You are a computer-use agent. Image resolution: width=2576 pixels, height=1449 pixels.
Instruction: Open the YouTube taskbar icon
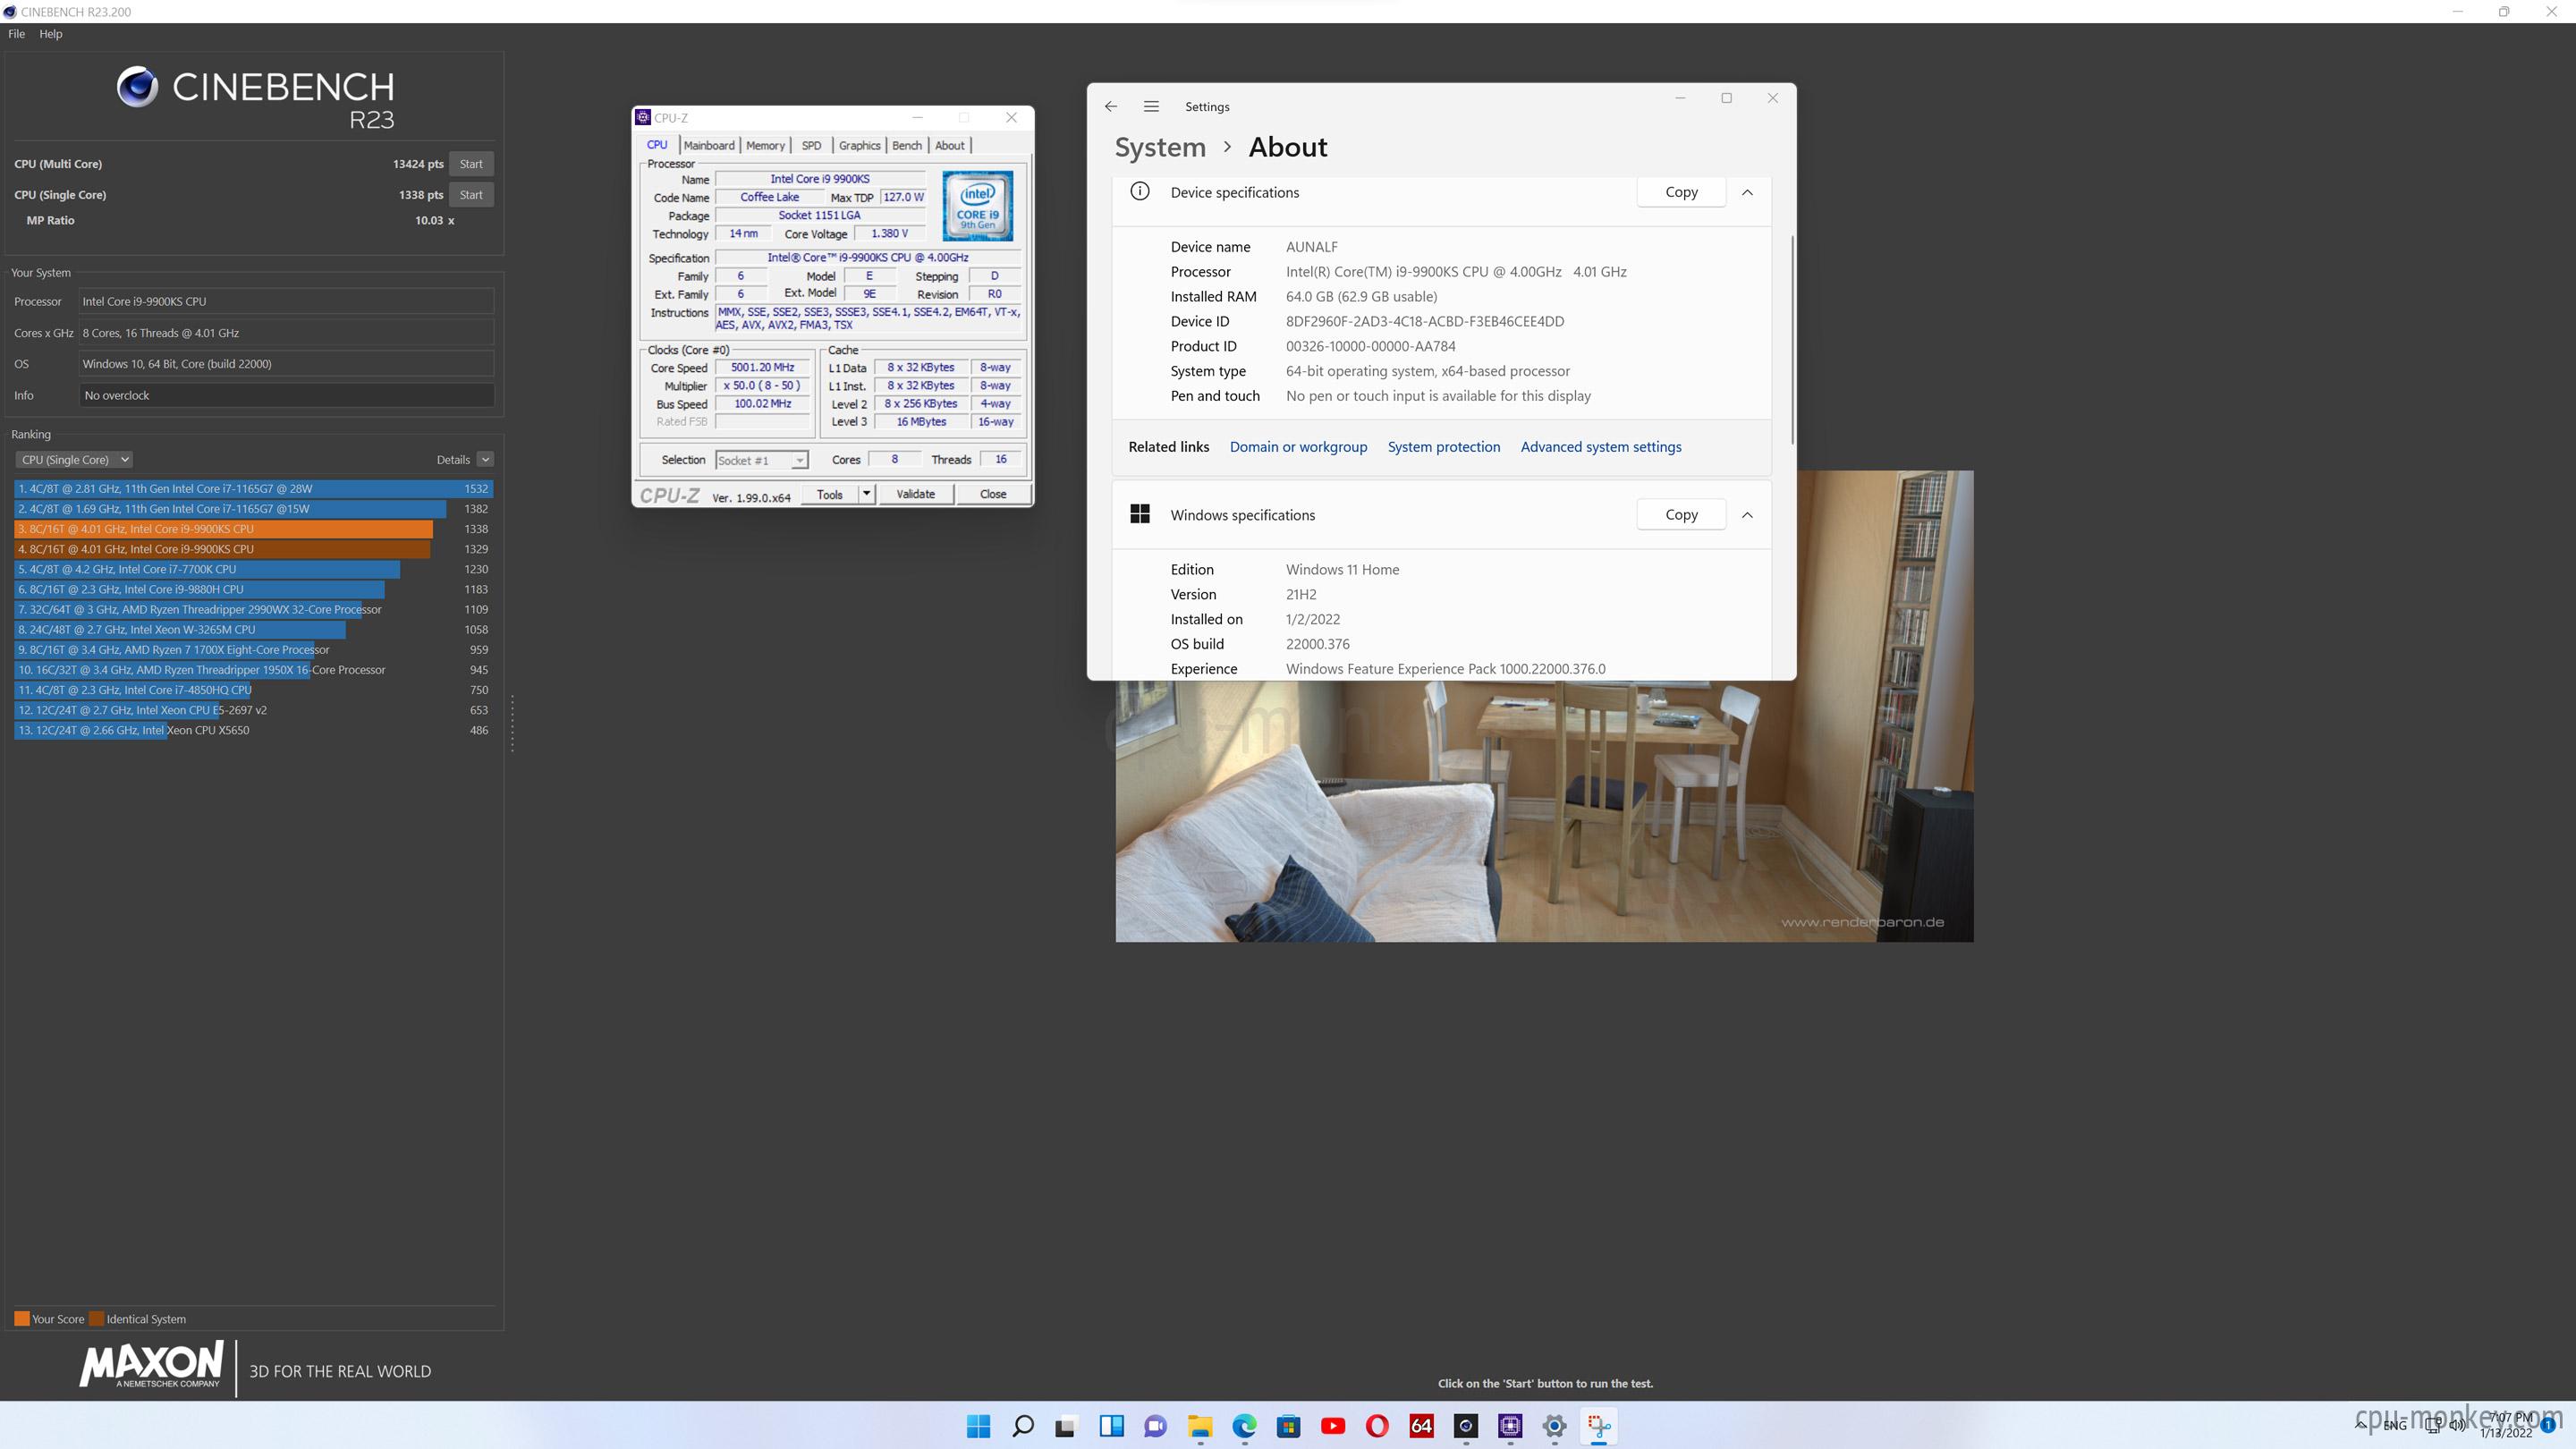click(x=1333, y=1426)
